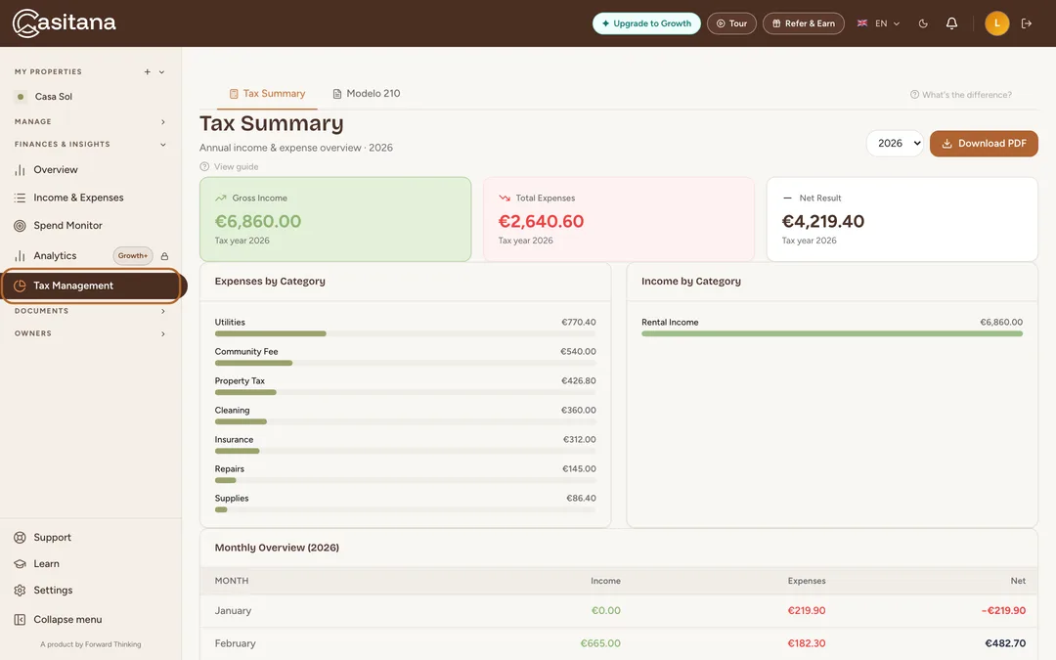Viewport: 1056px width, 660px height.
Task: Open Analytics in sidebar
Action: [55, 256]
